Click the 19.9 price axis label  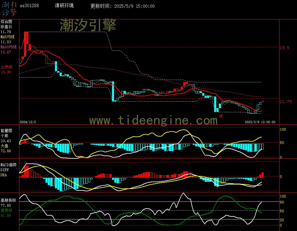coord(285,48)
